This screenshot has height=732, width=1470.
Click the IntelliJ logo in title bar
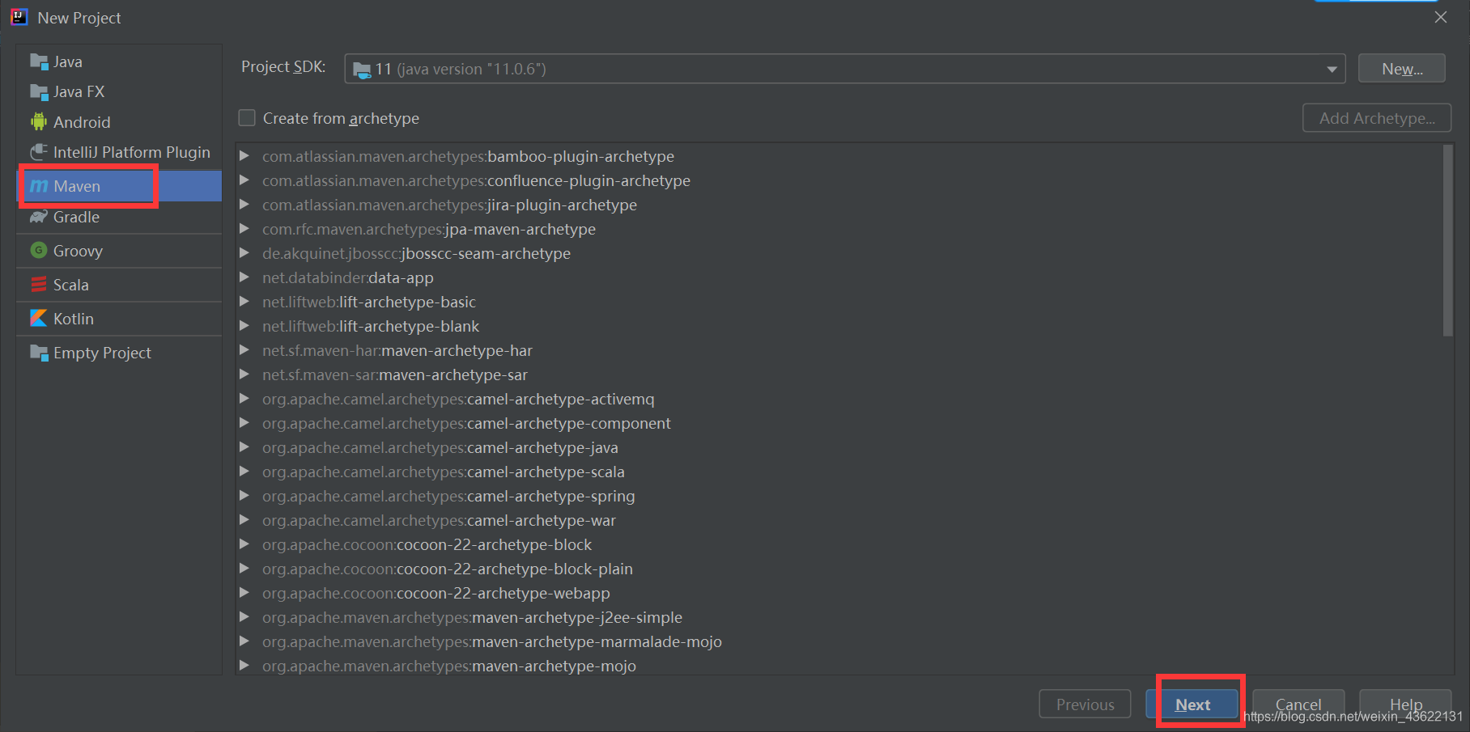pos(19,17)
